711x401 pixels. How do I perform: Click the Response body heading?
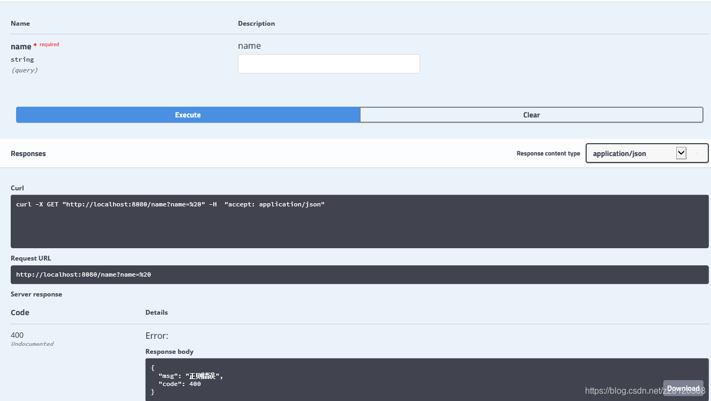pos(169,352)
